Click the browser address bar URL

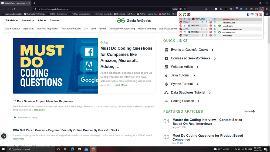point(55,9)
